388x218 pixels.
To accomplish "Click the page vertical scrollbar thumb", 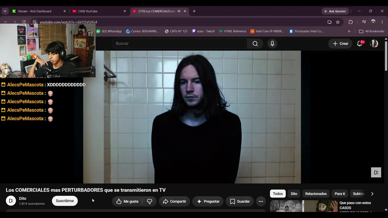I will point(386,56).
